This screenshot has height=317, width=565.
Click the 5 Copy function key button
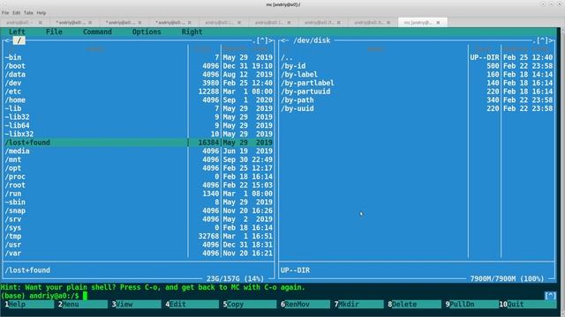(249, 305)
